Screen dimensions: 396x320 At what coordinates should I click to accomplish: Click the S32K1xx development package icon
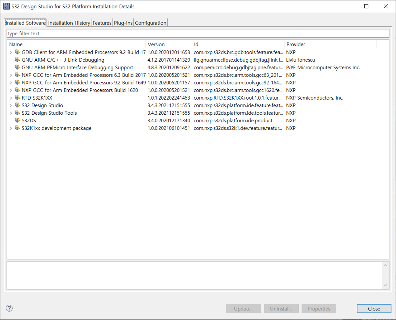[x=17, y=128]
